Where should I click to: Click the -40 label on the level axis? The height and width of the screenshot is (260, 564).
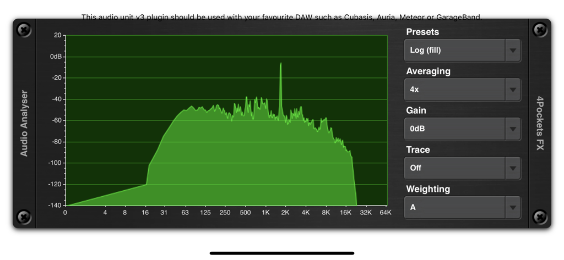(x=56, y=99)
